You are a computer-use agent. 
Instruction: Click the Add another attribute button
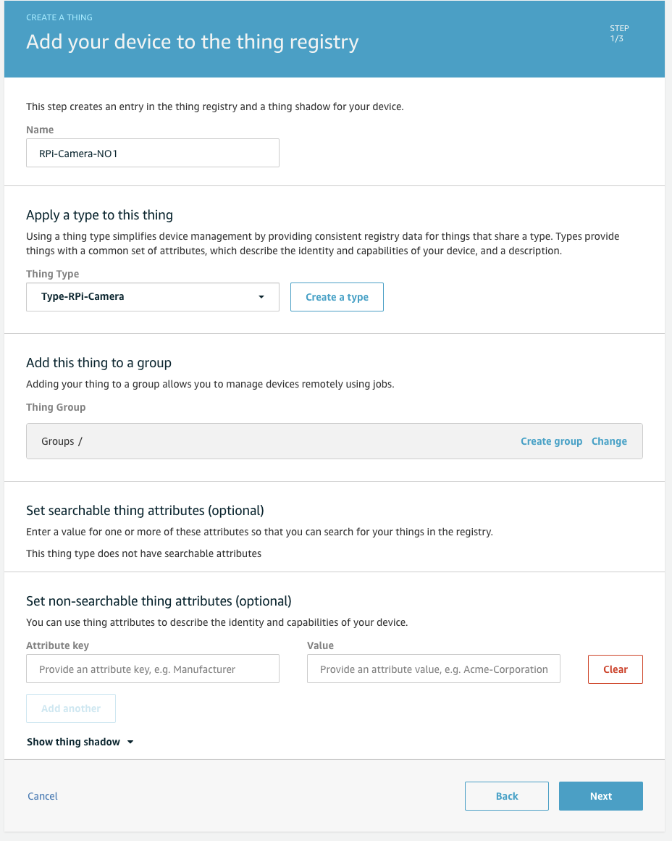coord(71,708)
